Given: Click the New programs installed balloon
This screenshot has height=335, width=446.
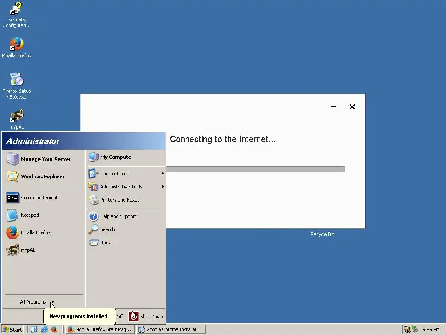Looking at the screenshot, I should (79, 316).
